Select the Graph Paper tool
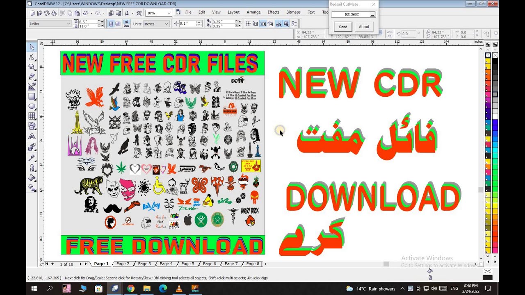 point(32,116)
